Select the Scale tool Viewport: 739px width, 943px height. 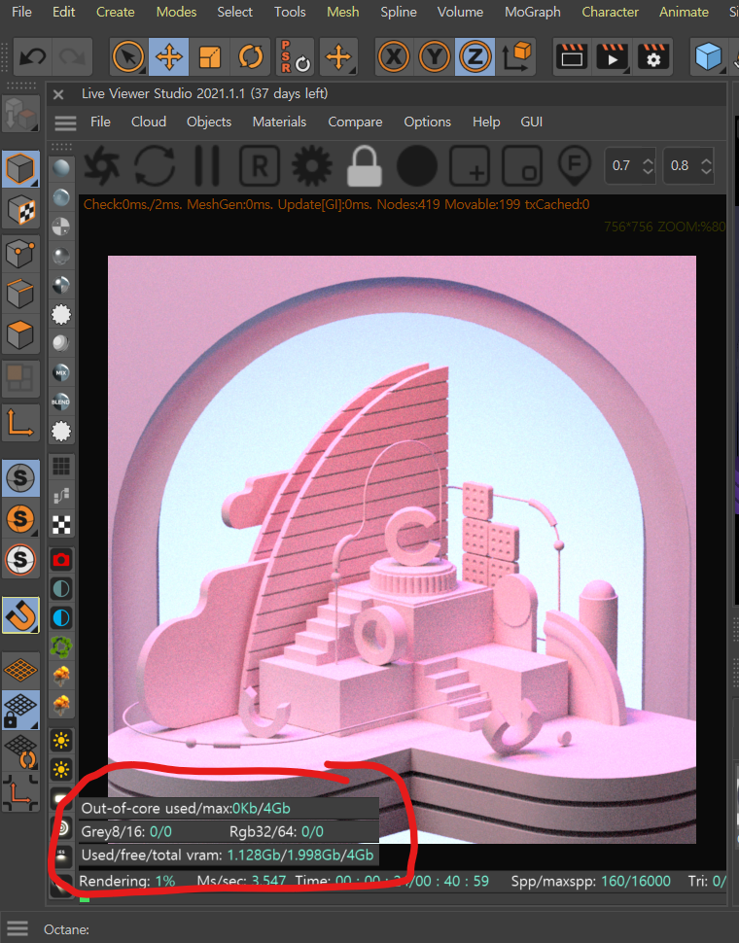pyautogui.click(x=210, y=56)
